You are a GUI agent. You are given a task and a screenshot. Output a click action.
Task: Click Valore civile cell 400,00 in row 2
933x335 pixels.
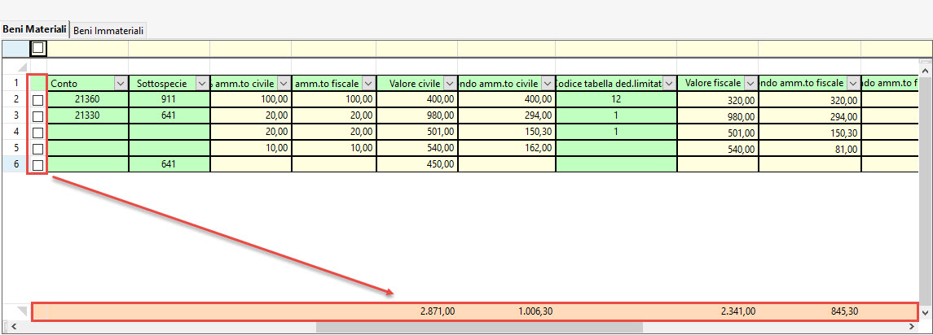point(417,100)
